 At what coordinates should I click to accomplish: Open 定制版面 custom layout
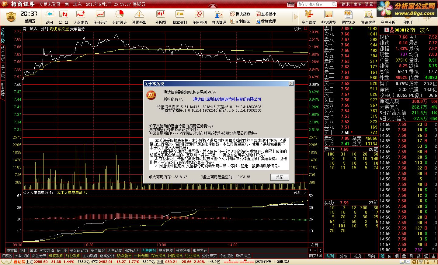click(240, 21)
